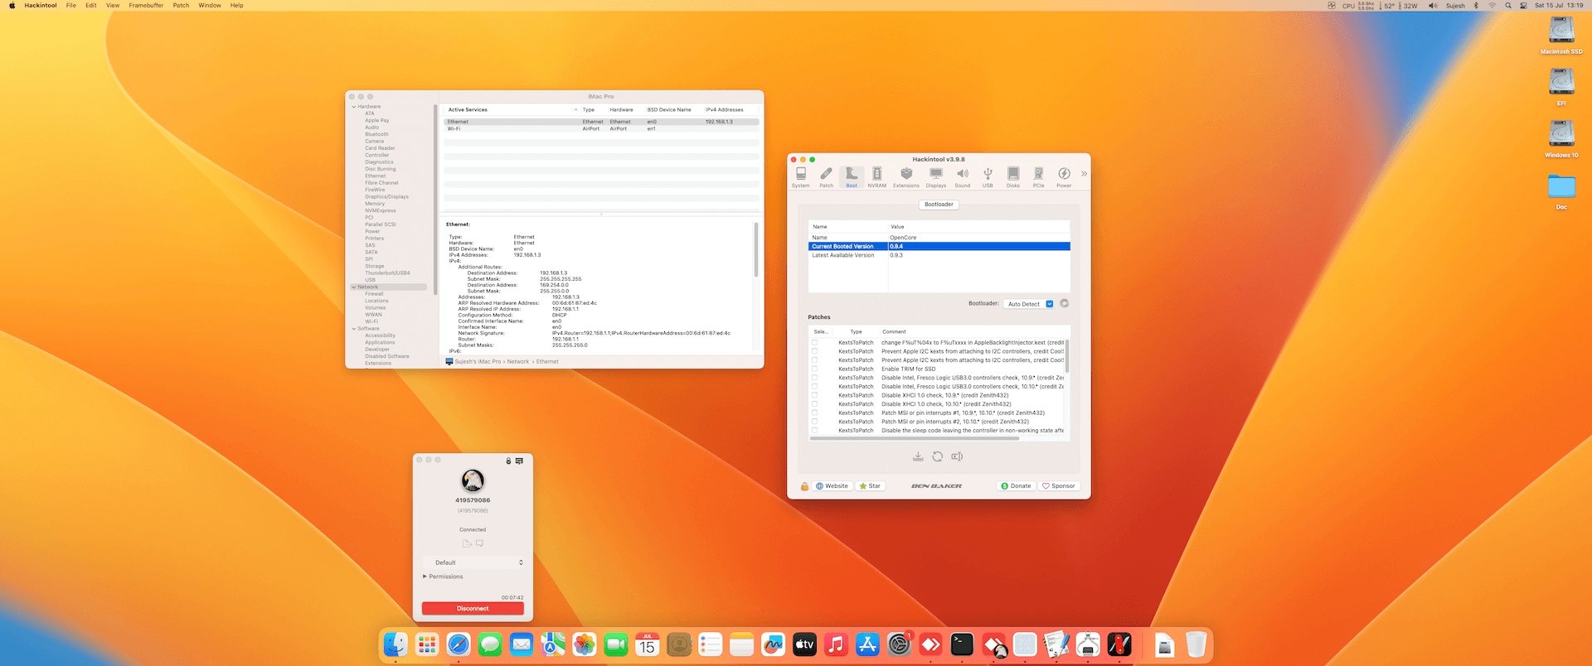Viewport: 1592px width, 666px height.
Task: Collapse the Hardware section in System Information sidebar
Action: pyautogui.click(x=354, y=107)
